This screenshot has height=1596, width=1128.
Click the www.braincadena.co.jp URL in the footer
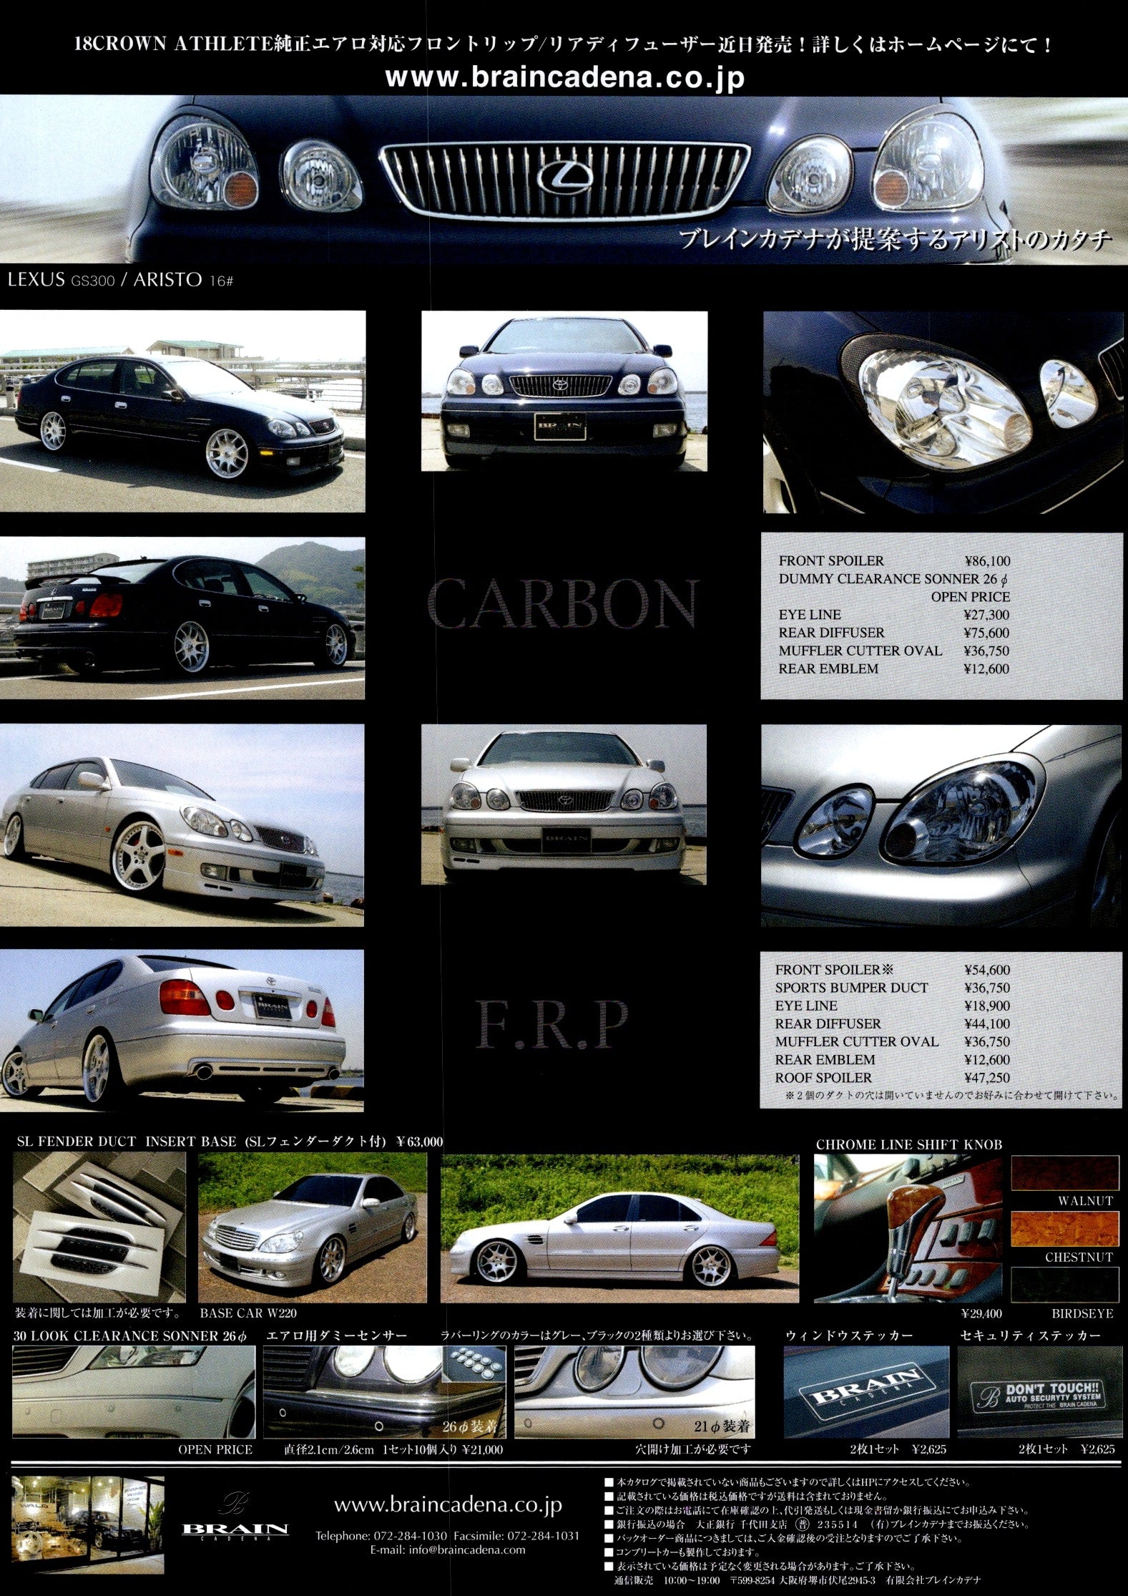pos(448,1504)
